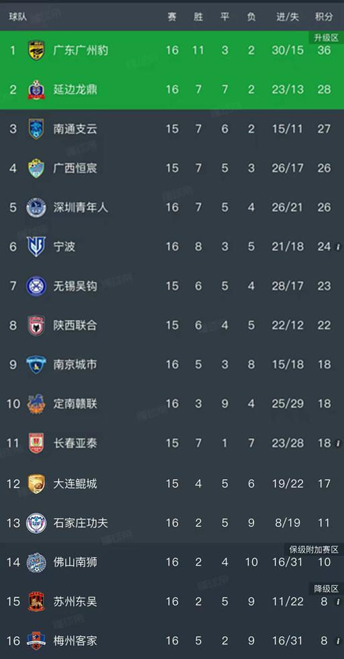Screen dimensions: 344x659
Task: Select the 无锡吴钩 team emblem
Action: pos(36,286)
